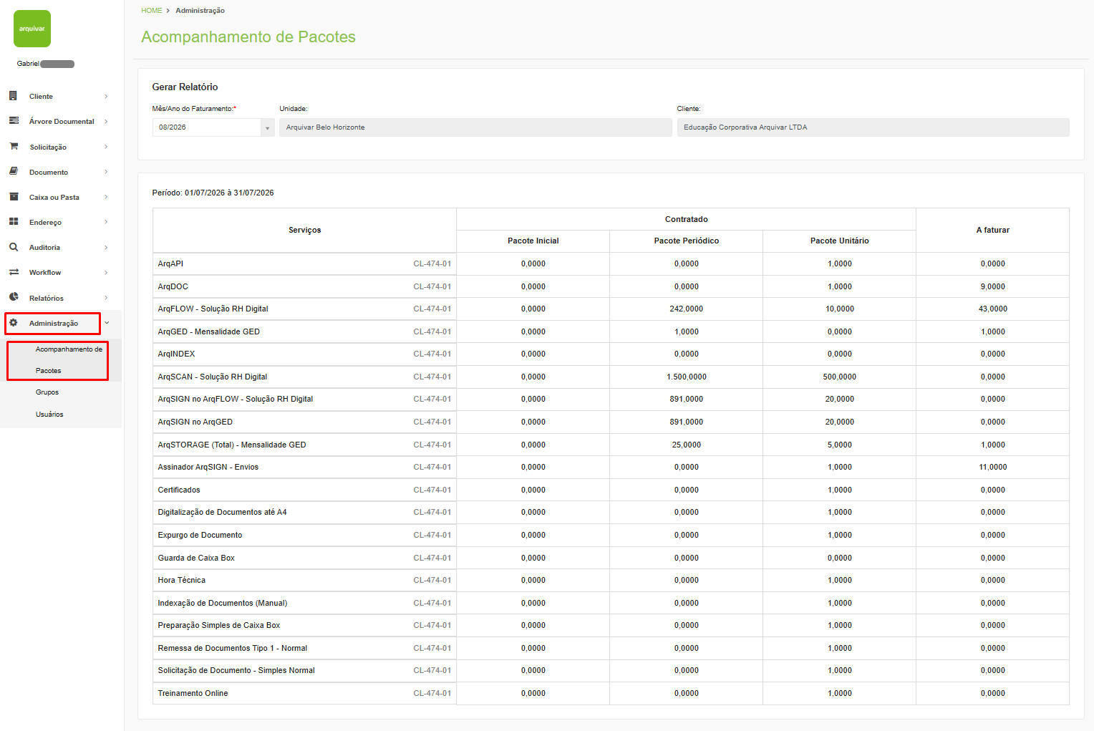Viewport: 1094px width, 731px height.
Task: Collapse the Administração menu chevron
Action: tap(107, 323)
